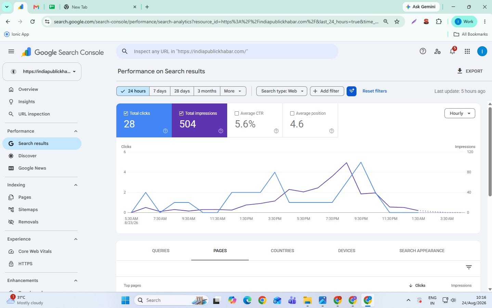Image resolution: width=492 pixels, height=308 pixels.
Task: Open the Gmail pinned tab
Action: tap(36, 7)
